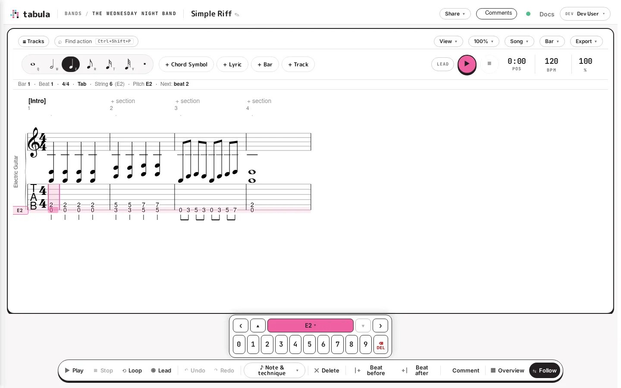The image size is (621, 388).
Task: Open the 100% zoom dropdown
Action: click(x=484, y=41)
